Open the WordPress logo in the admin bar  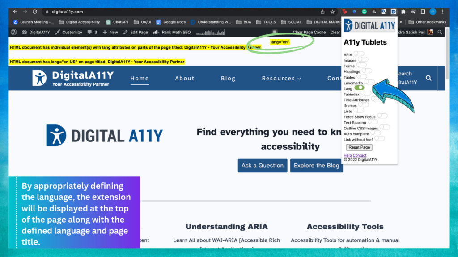tap(14, 32)
